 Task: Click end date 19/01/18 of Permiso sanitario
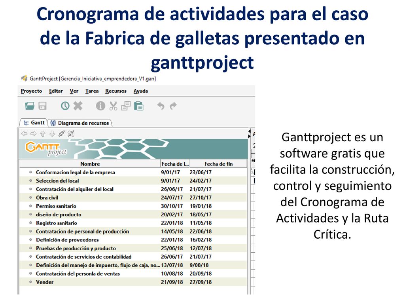coord(201,206)
